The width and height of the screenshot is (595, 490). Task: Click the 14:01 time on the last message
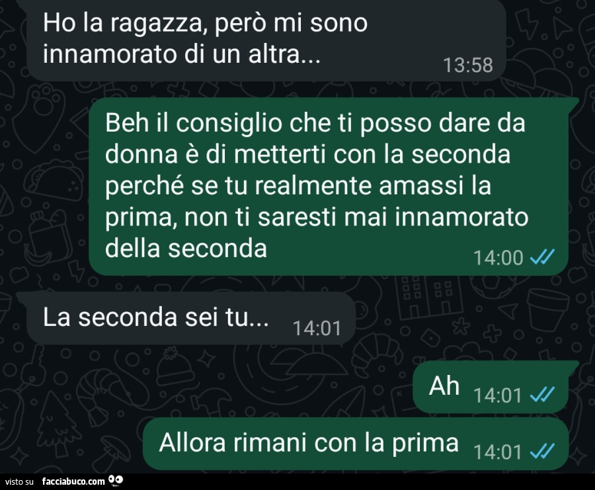coord(498,452)
